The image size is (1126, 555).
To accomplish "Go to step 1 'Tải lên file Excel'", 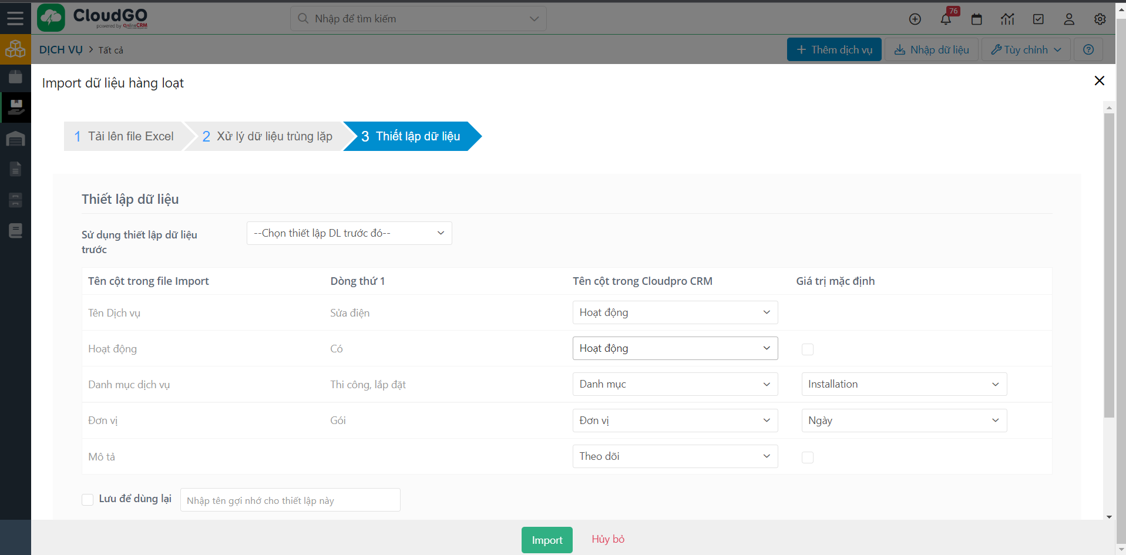I will coord(125,136).
